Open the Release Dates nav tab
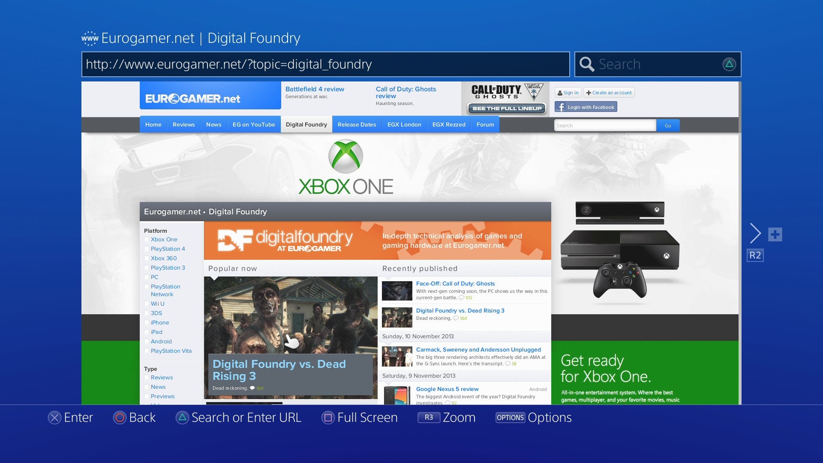The height and width of the screenshot is (463, 823). pos(357,125)
